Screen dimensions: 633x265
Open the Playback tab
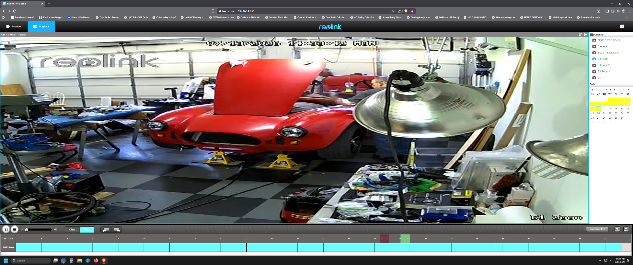42,26
